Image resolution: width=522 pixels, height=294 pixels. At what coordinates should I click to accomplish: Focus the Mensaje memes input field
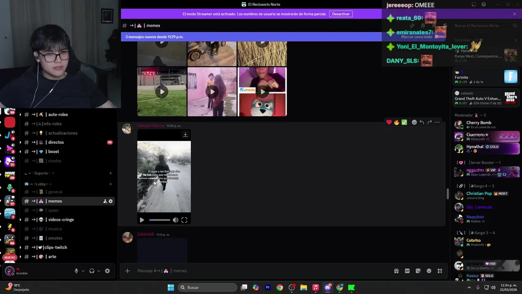click(261, 271)
